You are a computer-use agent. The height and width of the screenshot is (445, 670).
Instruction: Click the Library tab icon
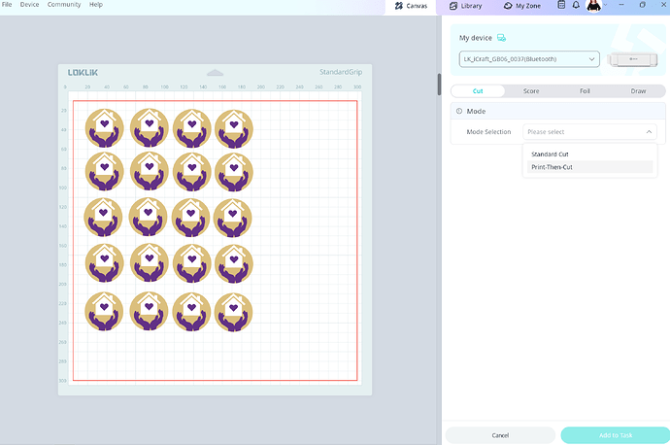coord(453,6)
